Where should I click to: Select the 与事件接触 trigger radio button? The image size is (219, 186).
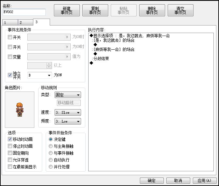tap(51, 153)
